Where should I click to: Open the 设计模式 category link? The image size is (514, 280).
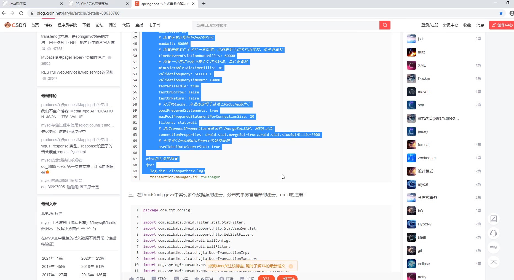tap(425, 171)
